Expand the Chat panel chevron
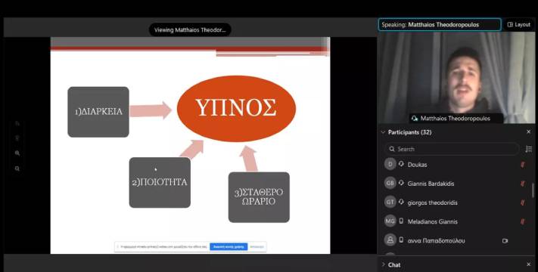 (383, 264)
